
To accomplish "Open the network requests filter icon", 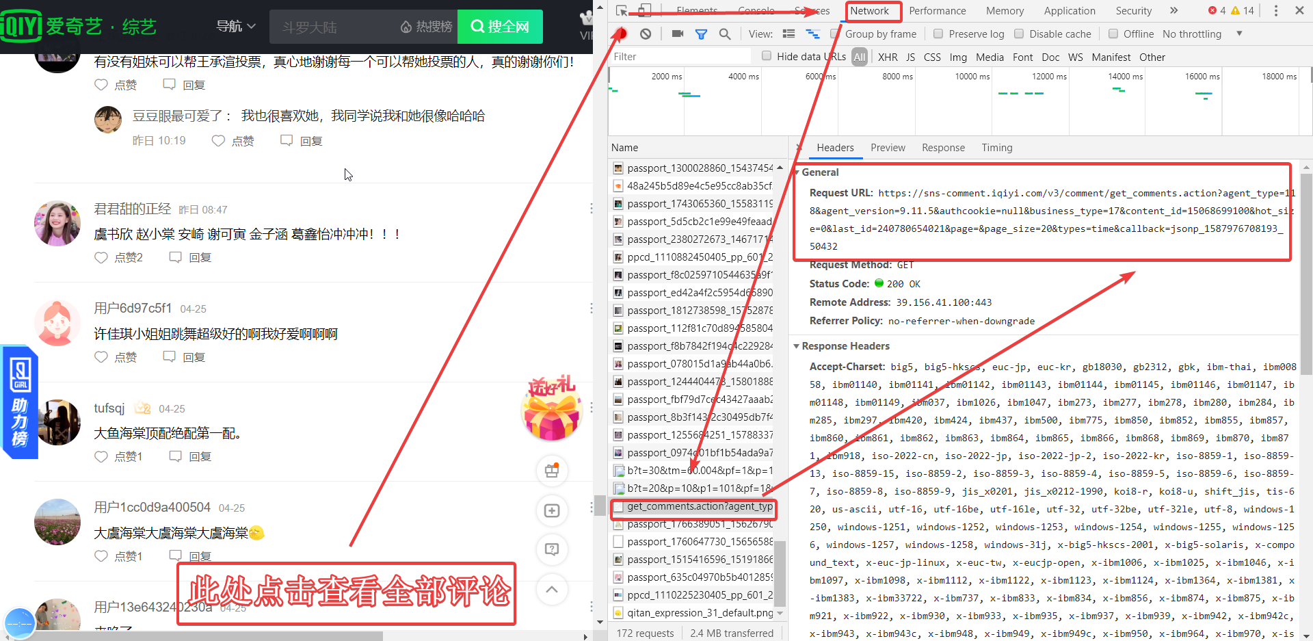I will click(701, 34).
